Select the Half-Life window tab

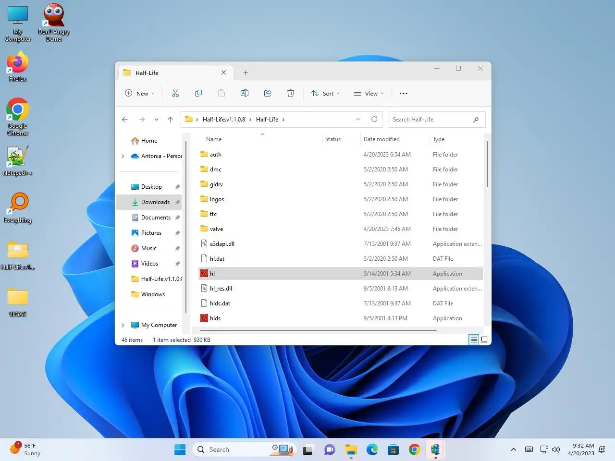pos(175,73)
